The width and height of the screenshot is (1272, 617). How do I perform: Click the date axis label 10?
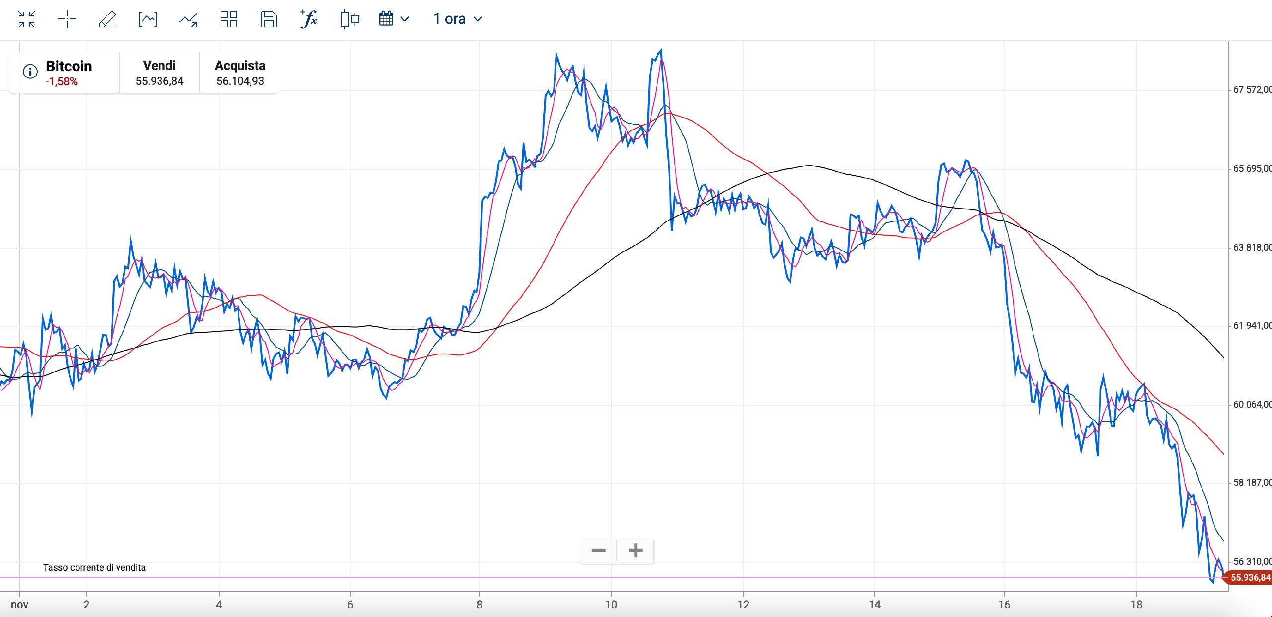pos(611,605)
